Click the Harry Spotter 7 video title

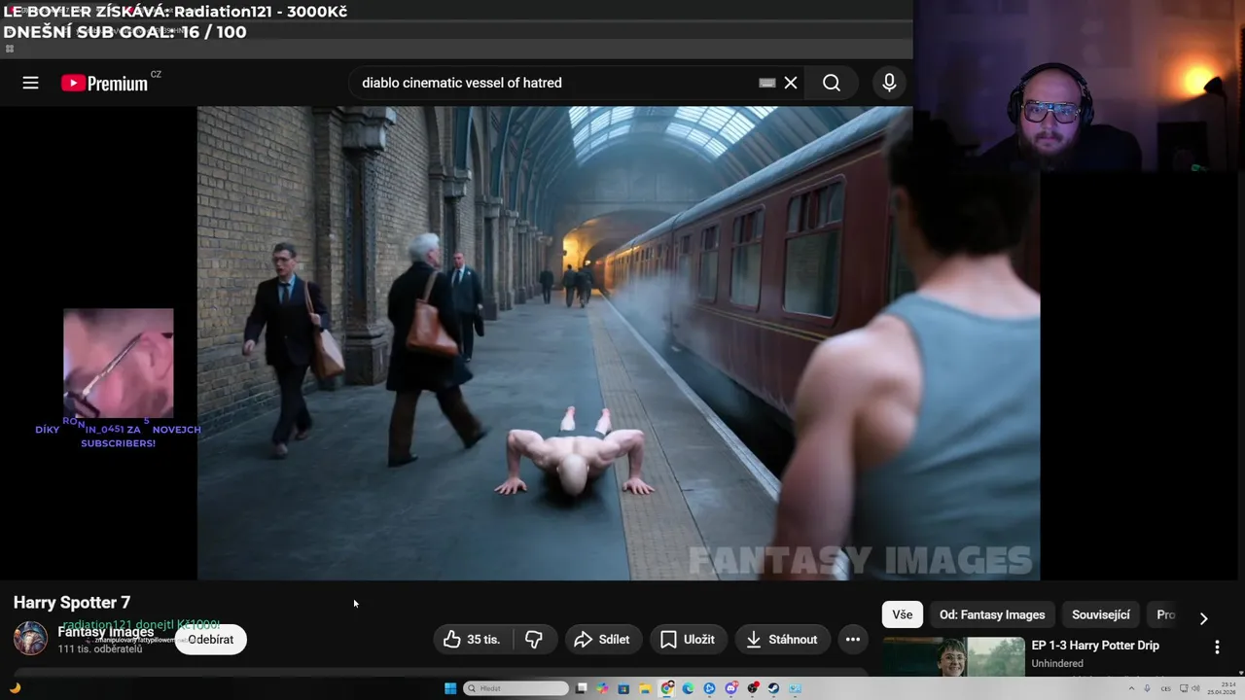pyautogui.click(x=72, y=603)
